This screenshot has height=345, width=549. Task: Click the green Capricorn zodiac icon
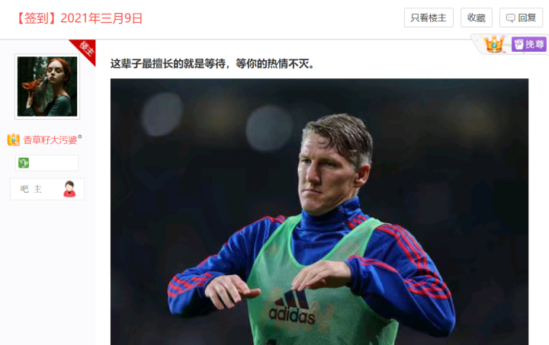[x=24, y=163]
